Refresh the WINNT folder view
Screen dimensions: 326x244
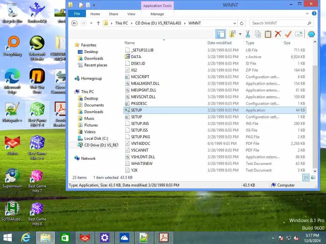[242, 23]
